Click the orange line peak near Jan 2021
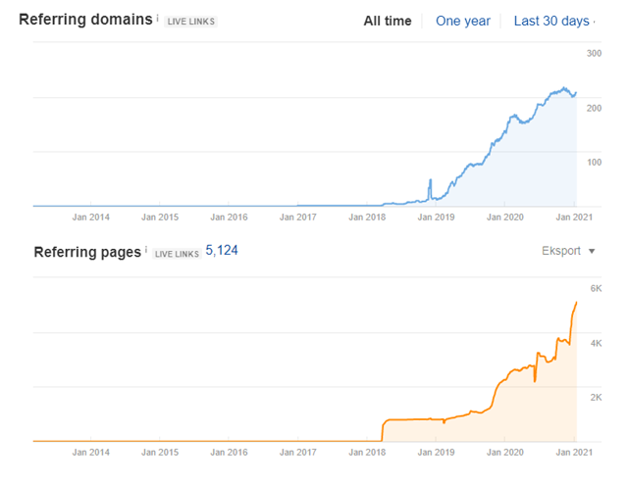The image size is (627, 484). coord(576,303)
